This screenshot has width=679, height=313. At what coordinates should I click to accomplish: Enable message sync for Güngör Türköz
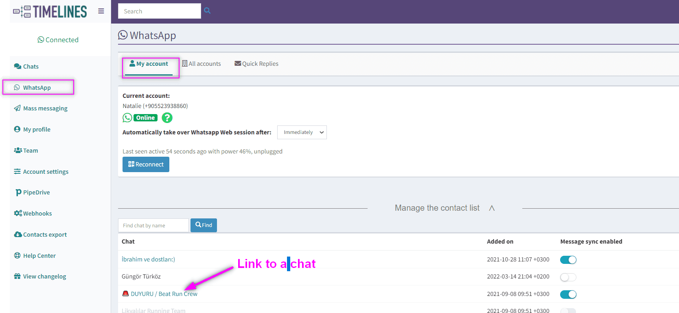568,277
